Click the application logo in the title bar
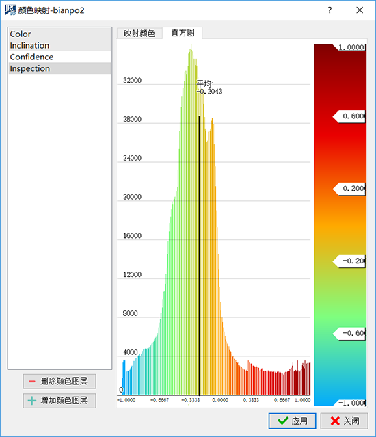This screenshot has width=376, height=437. point(10,10)
